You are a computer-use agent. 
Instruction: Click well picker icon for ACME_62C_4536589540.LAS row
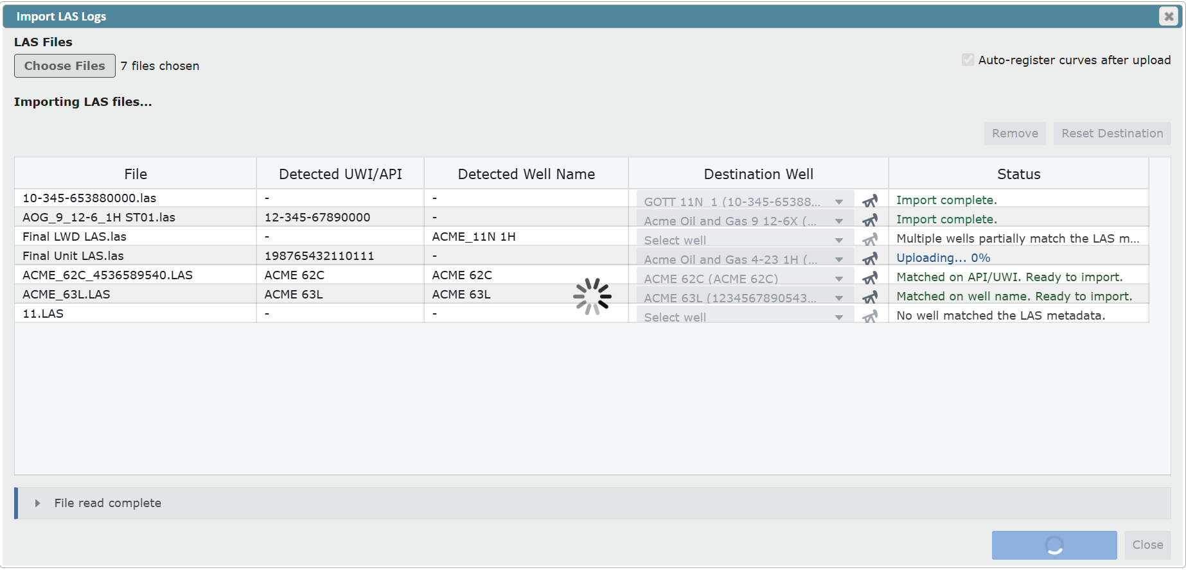coord(870,278)
